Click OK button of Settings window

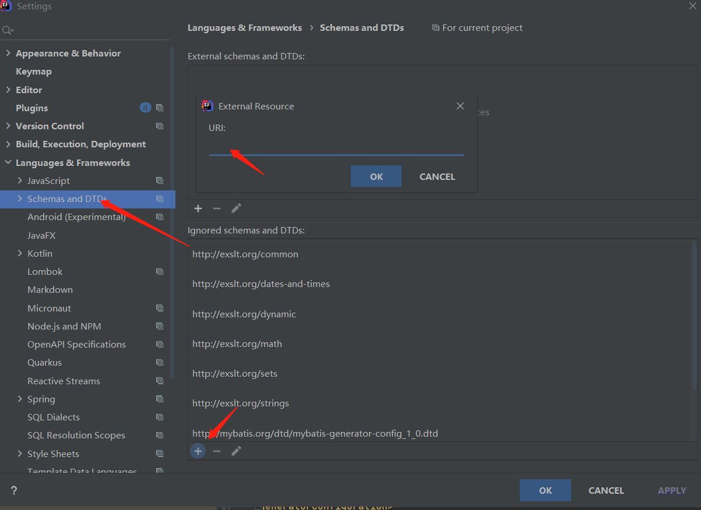point(545,490)
